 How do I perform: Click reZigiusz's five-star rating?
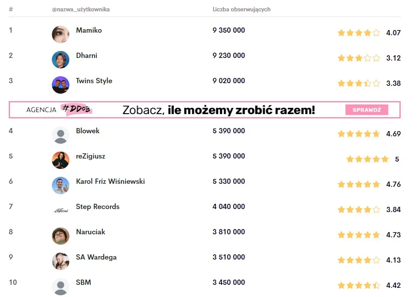pyautogui.click(x=367, y=159)
